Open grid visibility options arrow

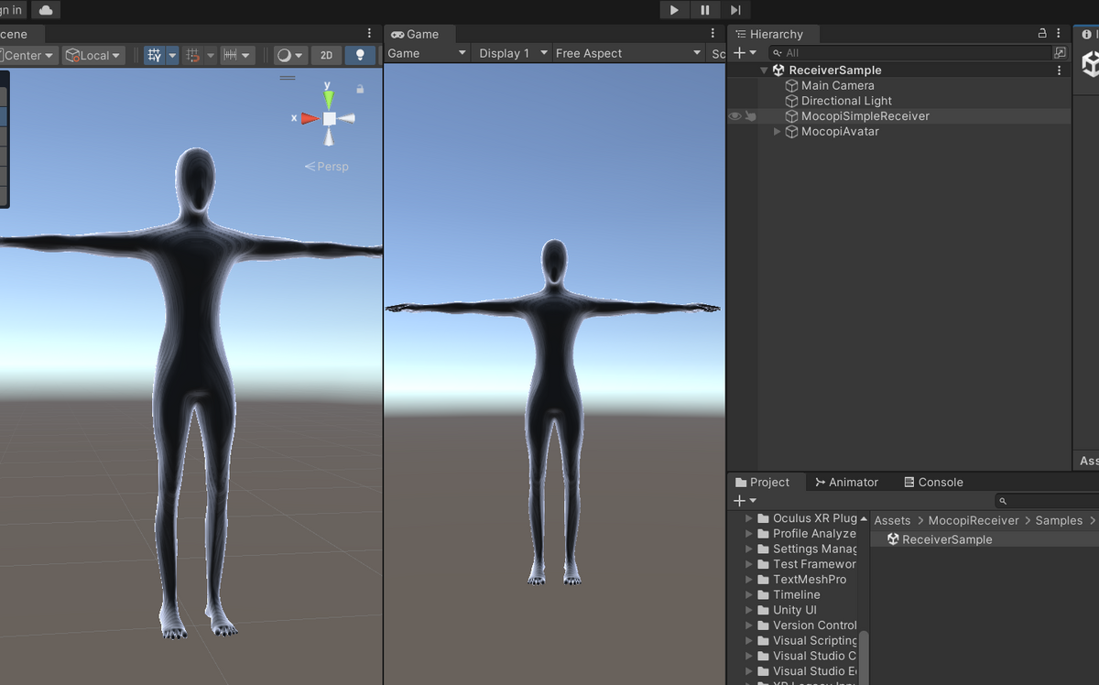[172, 55]
